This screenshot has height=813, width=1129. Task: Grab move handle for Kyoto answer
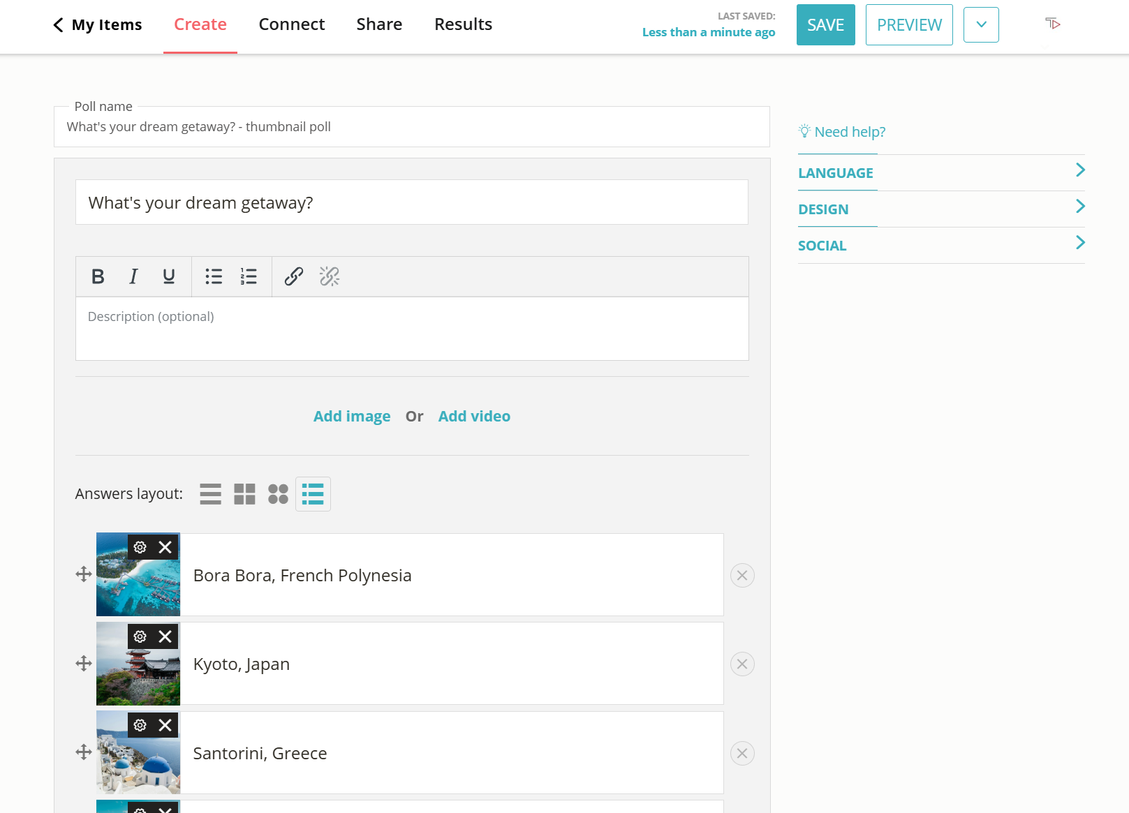tap(84, 663)
